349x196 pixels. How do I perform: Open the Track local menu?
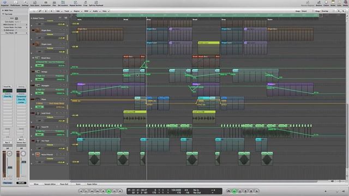pyautogui.click(x=67, y=11)
